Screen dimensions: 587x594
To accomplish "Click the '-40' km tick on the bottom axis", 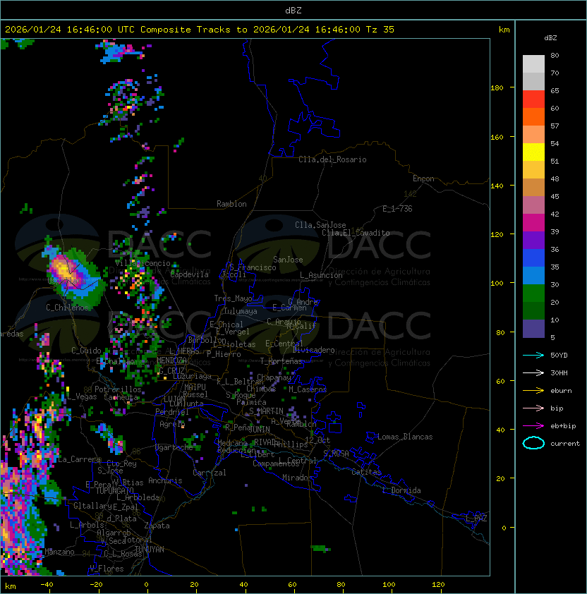I will pos(47,585).
